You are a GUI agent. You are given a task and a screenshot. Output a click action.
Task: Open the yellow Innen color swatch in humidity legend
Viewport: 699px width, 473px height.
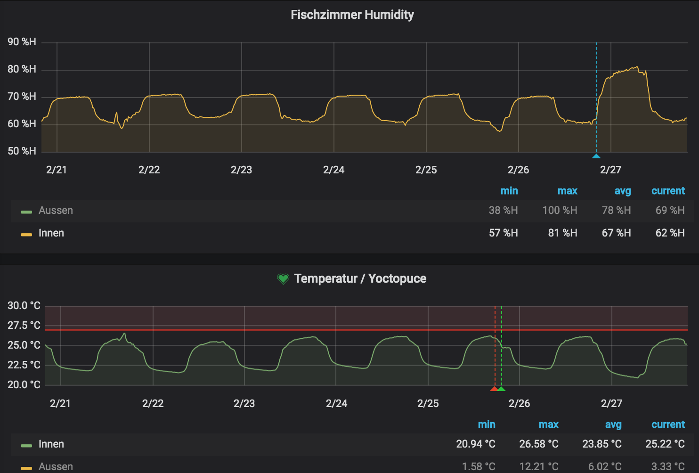26,235
